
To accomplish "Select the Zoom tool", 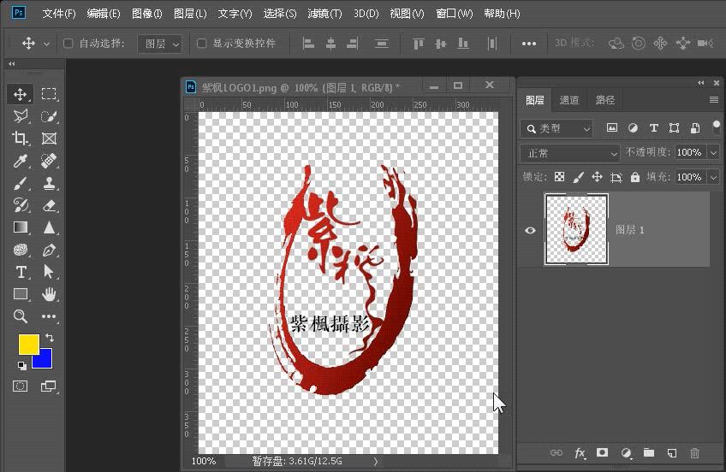I will coord(20,316).
